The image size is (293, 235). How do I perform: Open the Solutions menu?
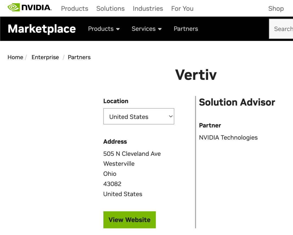tap(110, 9)
